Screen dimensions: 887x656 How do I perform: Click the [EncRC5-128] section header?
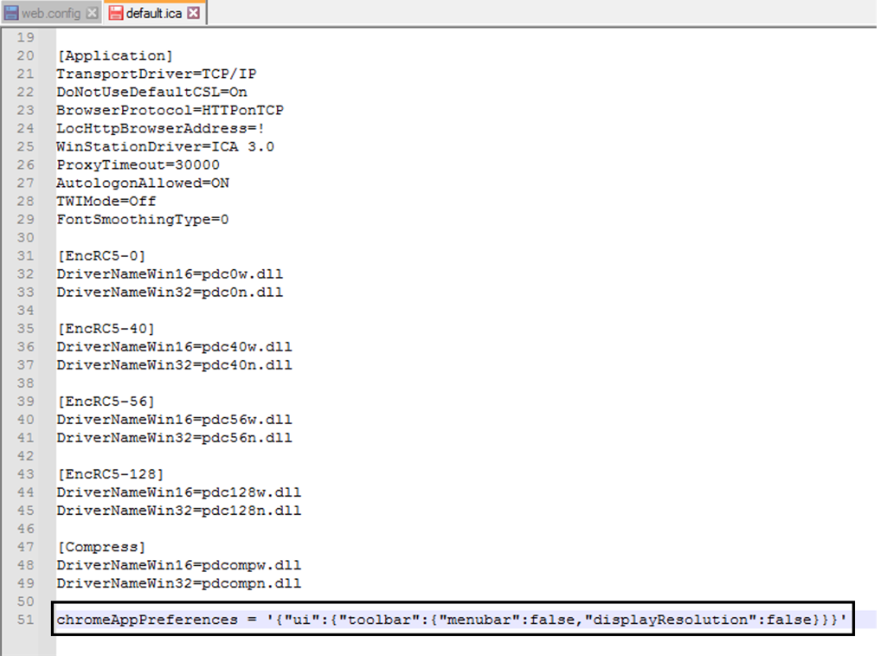click(104, 473)
